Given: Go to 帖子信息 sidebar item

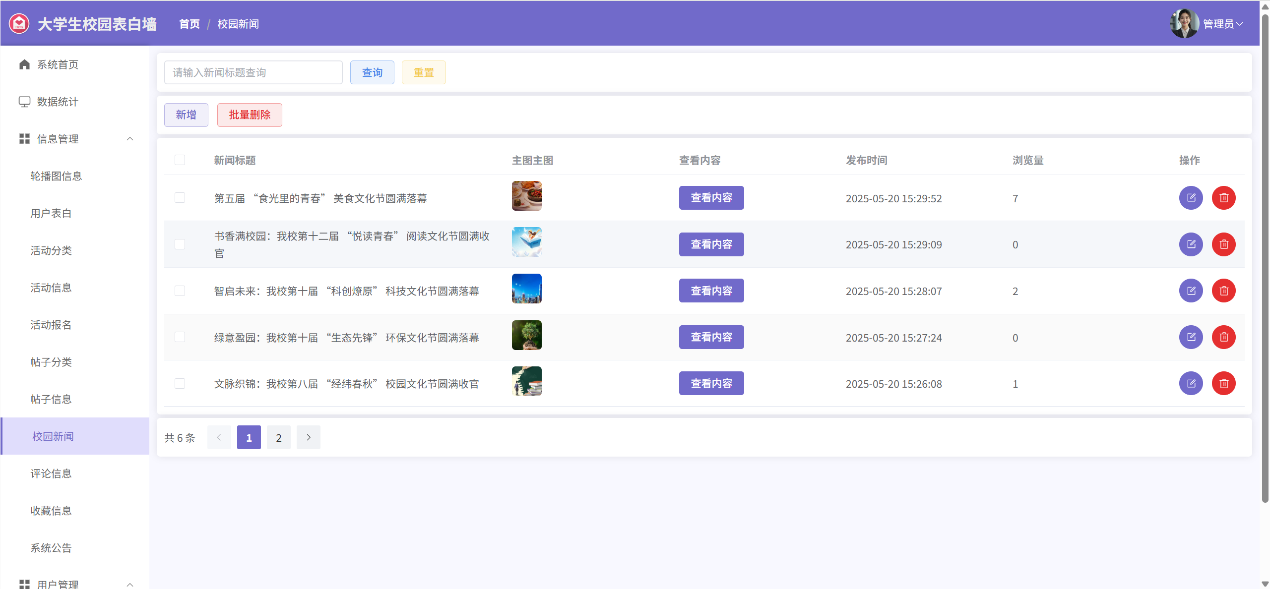Looking at the screenshot, I should coord(51,399).
